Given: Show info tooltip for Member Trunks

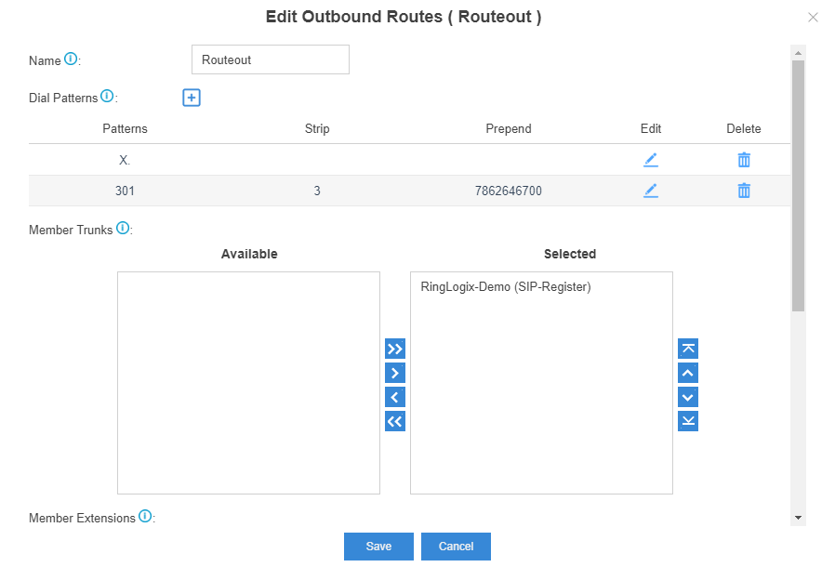Looking at the screenshot, I should point(123,228).
